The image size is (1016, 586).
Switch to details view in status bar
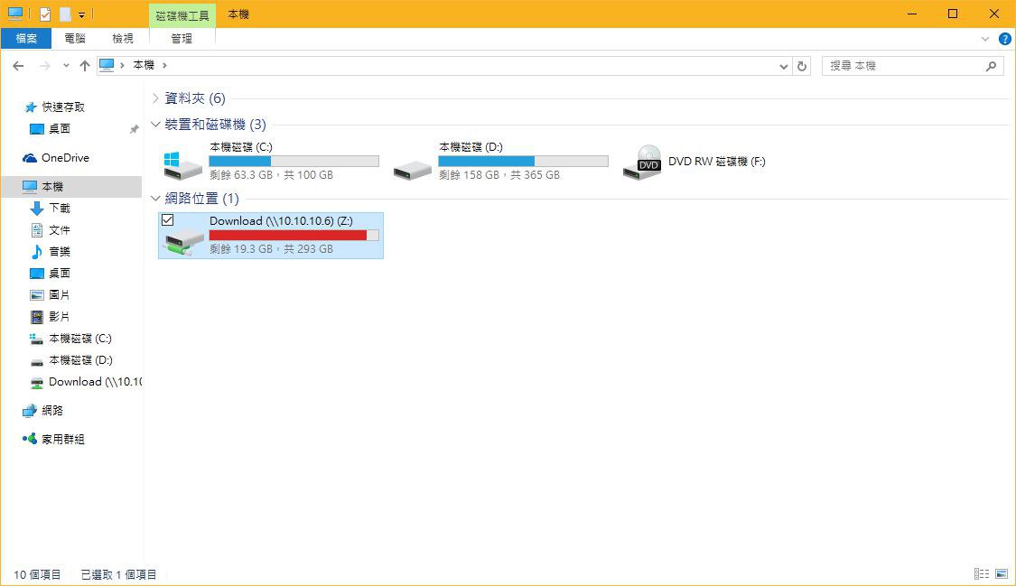(982, 574)
